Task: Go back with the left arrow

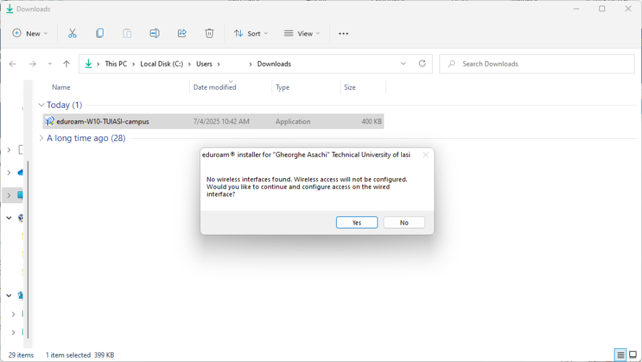Action: click(x=13, y=64)
